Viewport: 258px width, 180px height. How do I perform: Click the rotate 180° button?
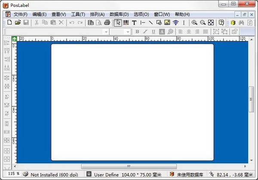pyautogui.click(x=7, y=105)
